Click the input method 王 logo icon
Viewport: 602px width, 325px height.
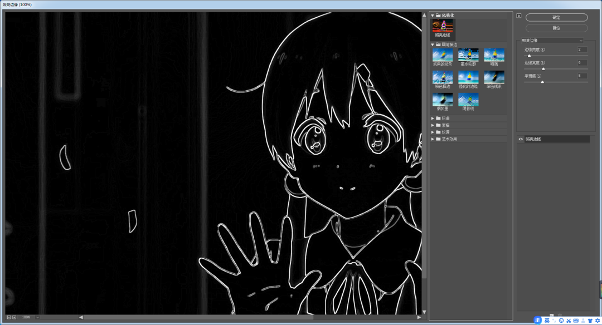537,321
